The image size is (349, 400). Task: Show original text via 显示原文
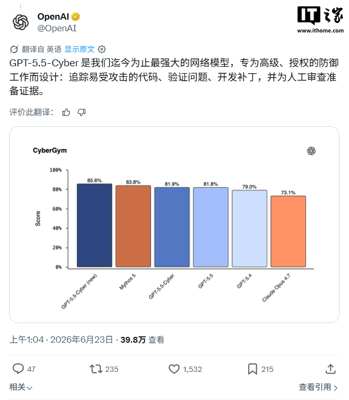click(80, 49)
